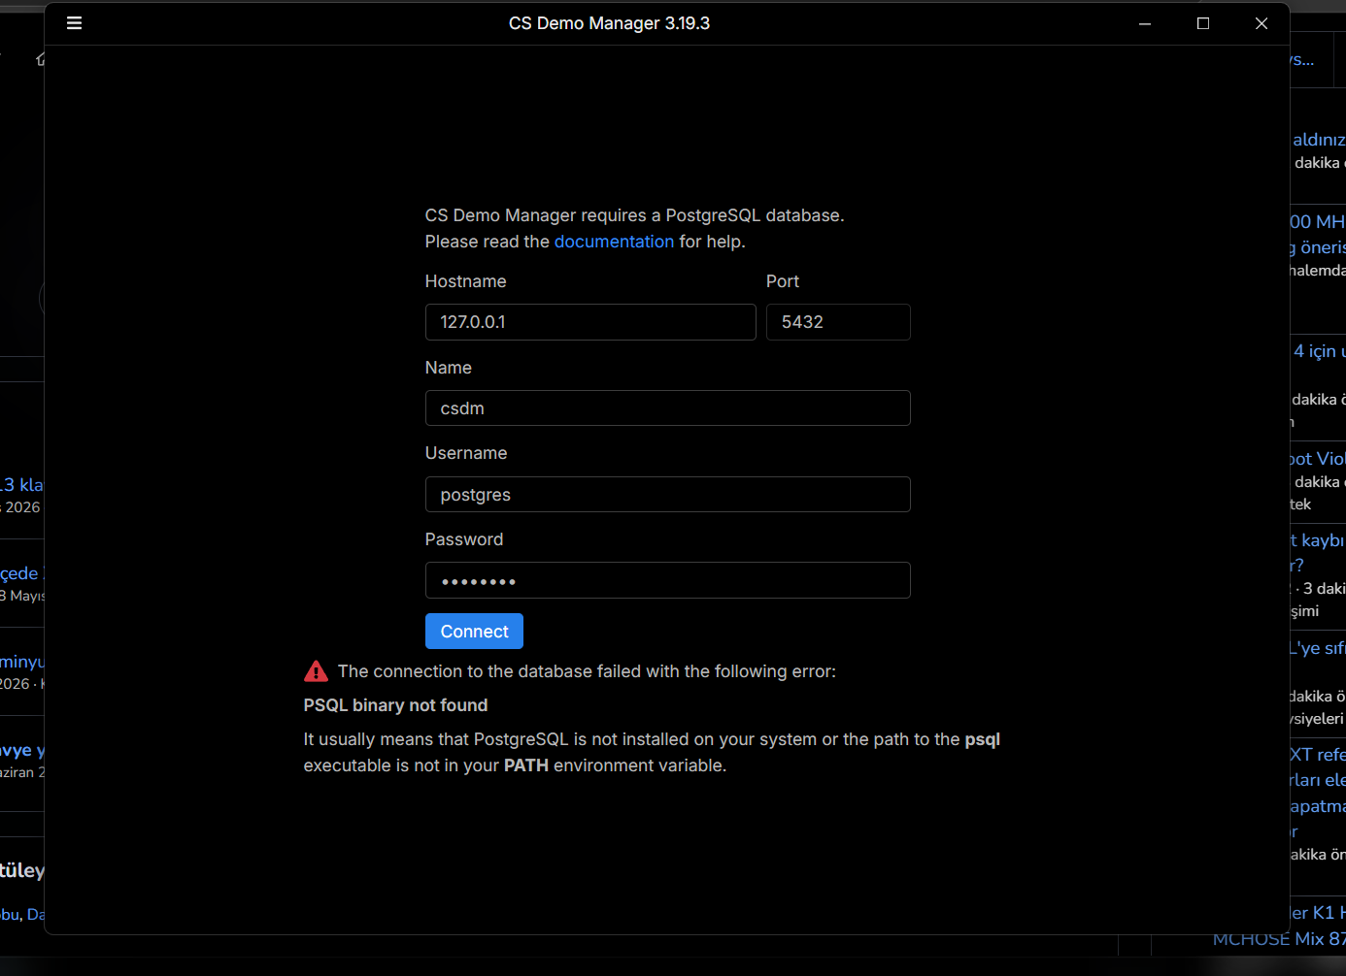Viewport: 1346px width, 976px height.
Task: Open the '4 için' thread link in background browser
Action: tap(1319, 351)
